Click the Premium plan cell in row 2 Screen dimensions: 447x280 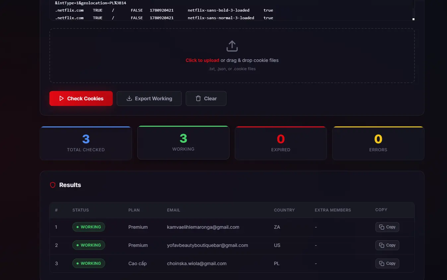(x=138, y=245)
